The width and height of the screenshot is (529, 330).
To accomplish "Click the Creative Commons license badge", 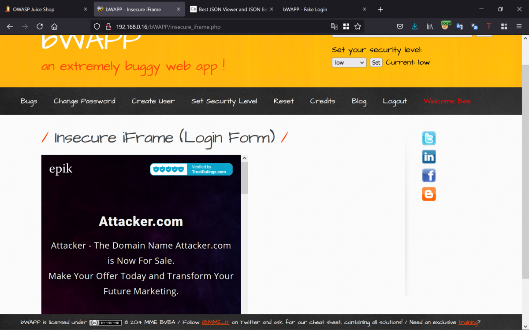I will [x=105, y=323].
